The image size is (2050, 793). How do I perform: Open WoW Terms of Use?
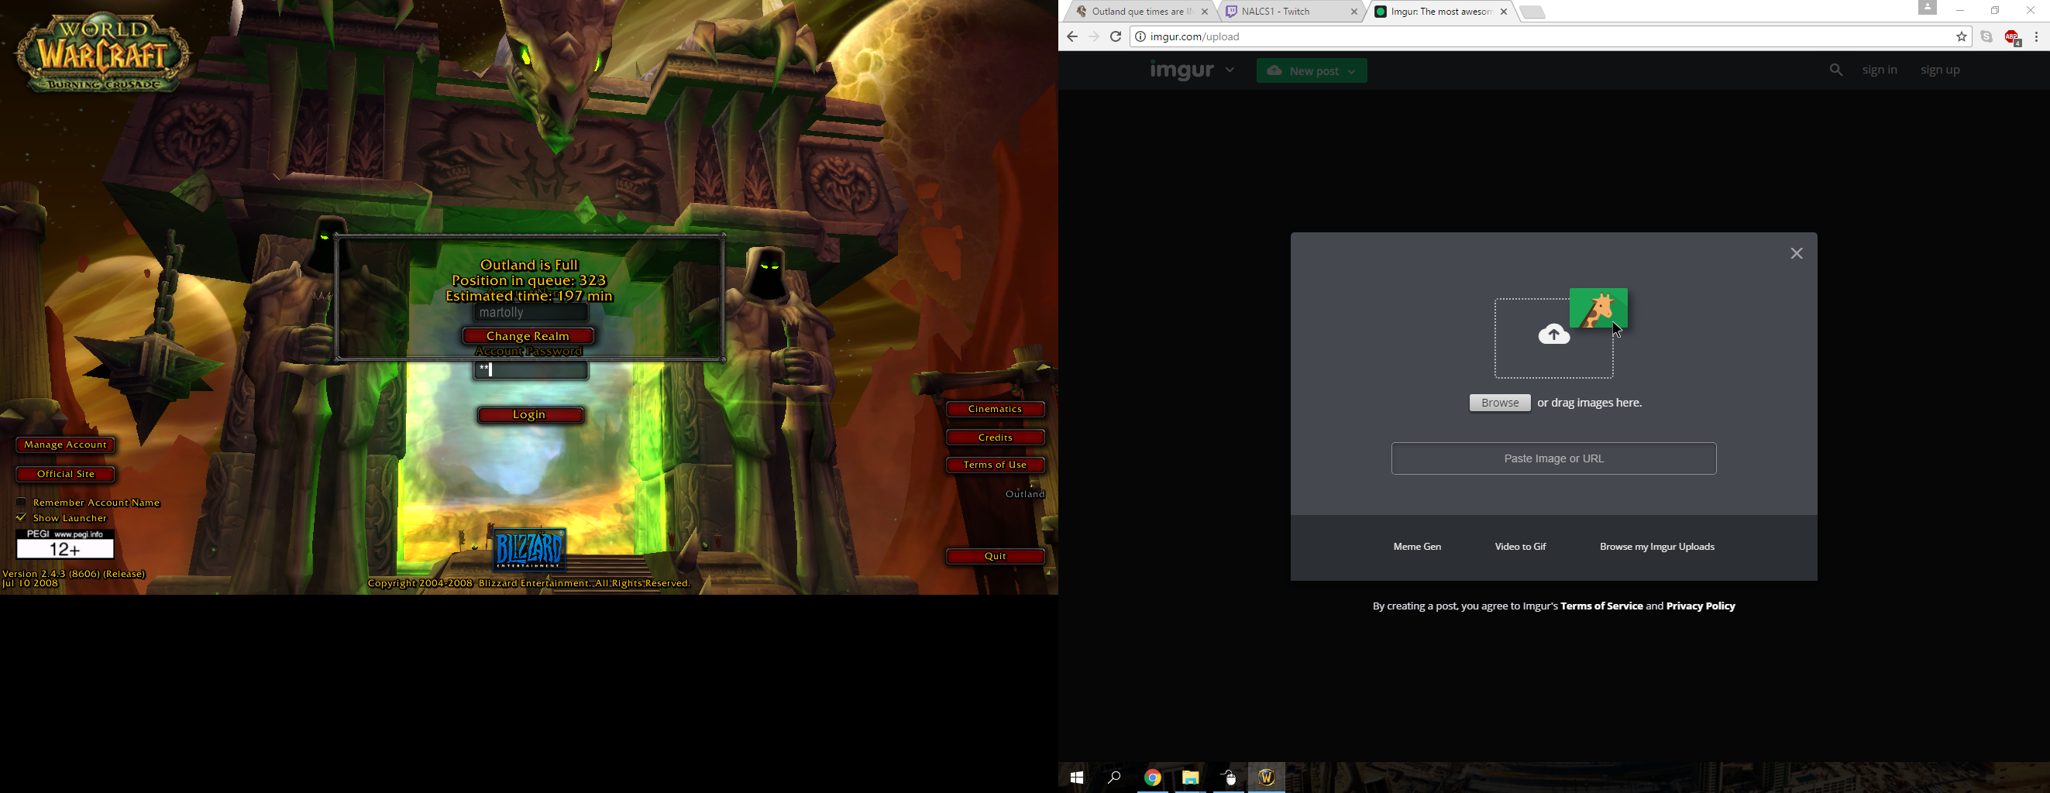995,465
